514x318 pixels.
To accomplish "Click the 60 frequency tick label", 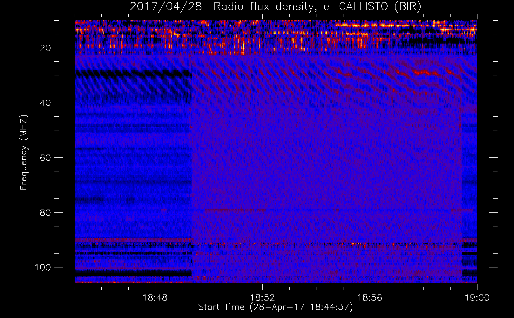I will [45, 158].
